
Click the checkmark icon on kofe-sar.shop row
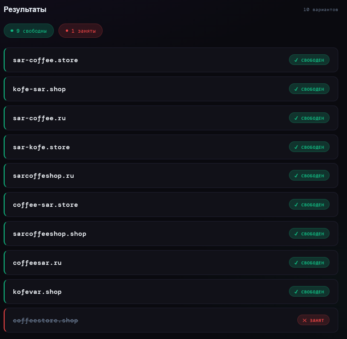[296, 89]
